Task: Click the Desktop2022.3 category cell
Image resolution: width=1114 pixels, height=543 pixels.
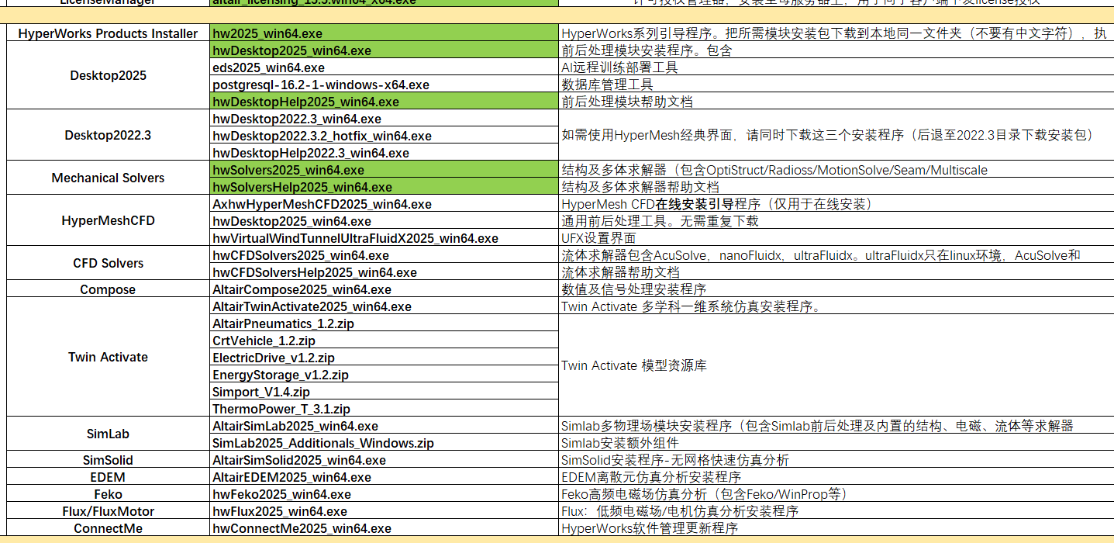Action: [x=108, y=135]
